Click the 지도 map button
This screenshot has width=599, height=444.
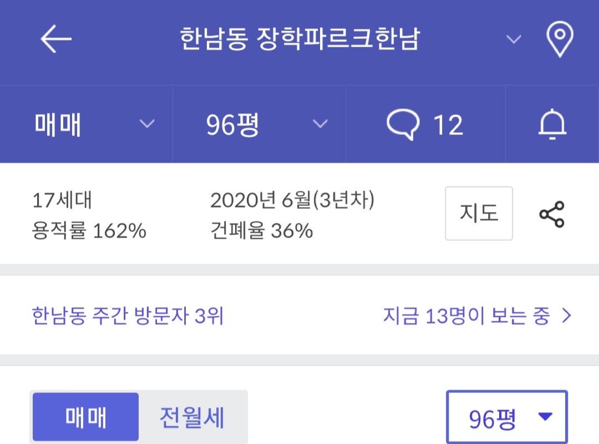pos(479,214)
